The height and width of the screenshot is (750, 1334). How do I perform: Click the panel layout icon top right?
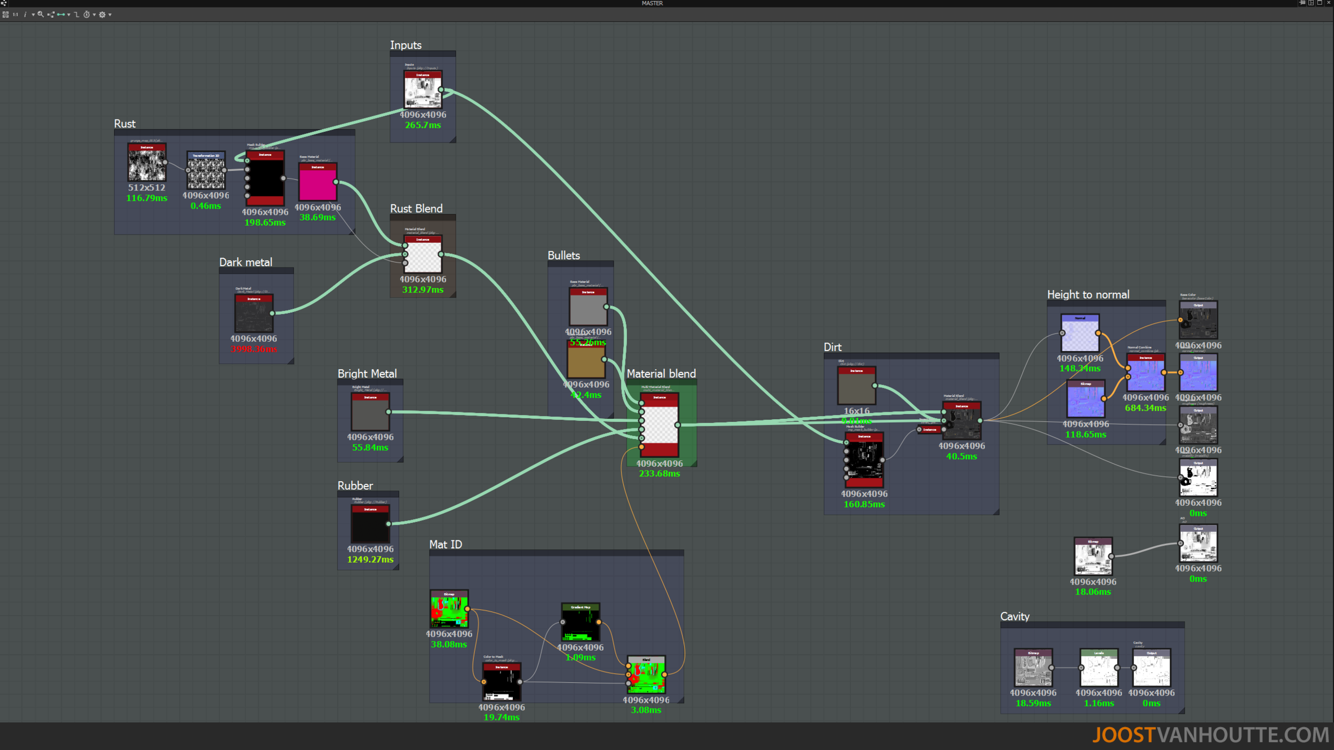[1311, 3]
